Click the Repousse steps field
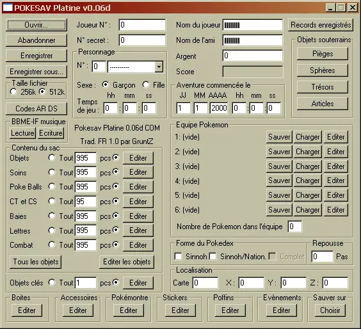This screenshot has width=361, height=329. [322, 256]
